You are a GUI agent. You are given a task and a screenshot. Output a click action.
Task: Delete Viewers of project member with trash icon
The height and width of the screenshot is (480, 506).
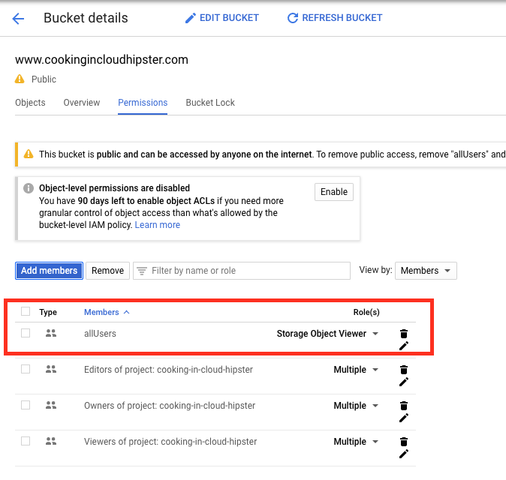pos(404,442)
